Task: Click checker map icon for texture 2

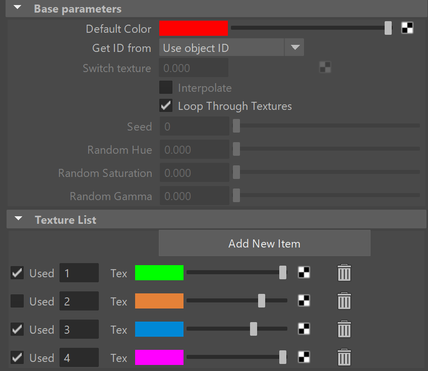Action: (304, 301)
